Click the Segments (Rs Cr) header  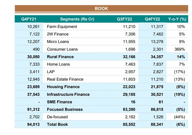pos(77,19)
